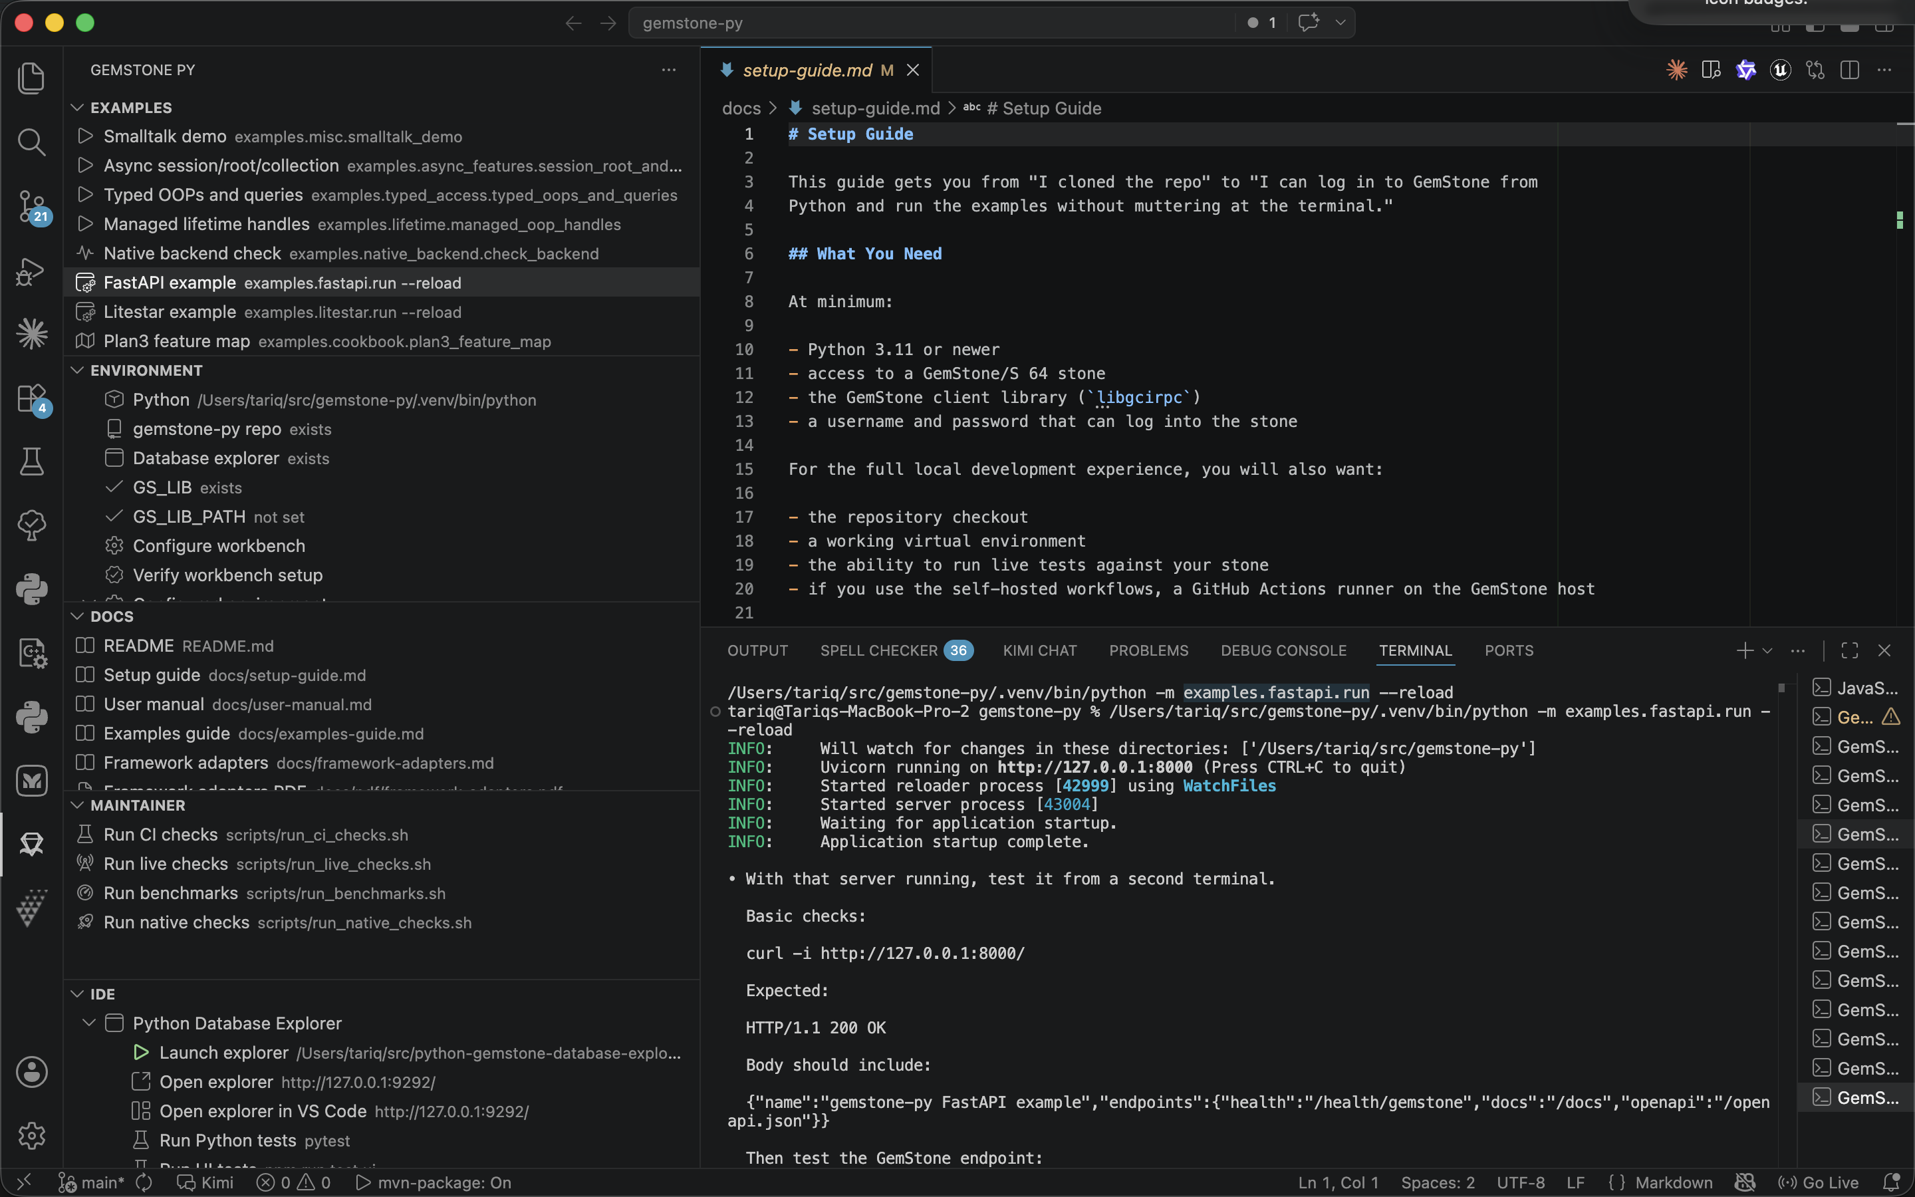Open editor More Actions ellipsis
The width and height of the screenshot is (1915, 1197).
coord(1884,70)
